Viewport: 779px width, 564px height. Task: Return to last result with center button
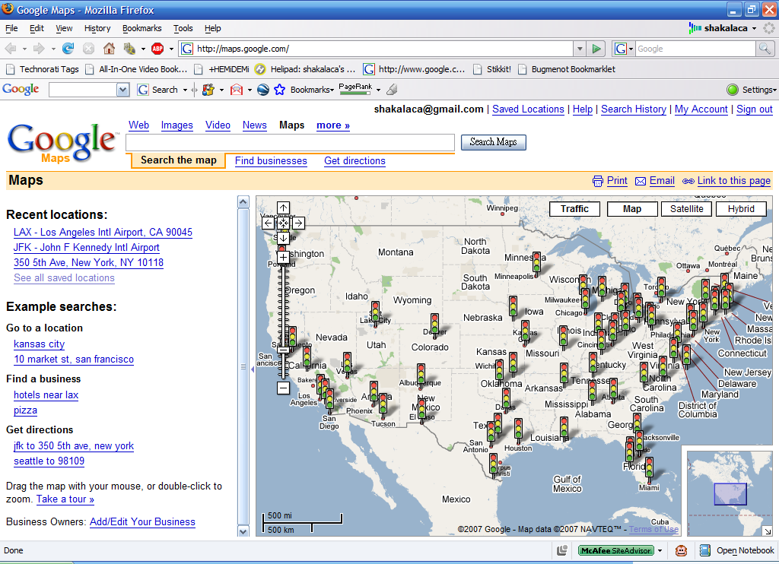point(283,223)
